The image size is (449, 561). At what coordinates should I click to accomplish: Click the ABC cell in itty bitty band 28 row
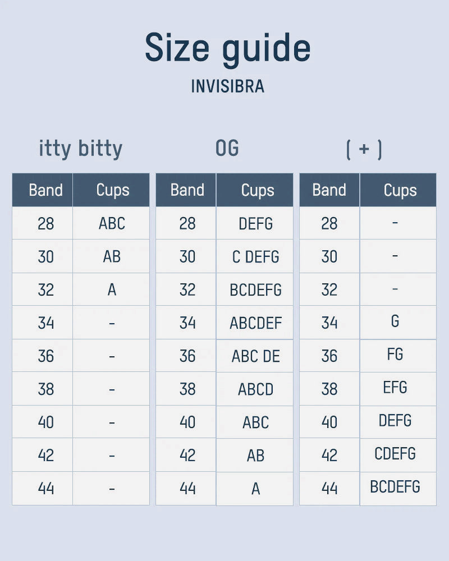click(x=112, y=223)
